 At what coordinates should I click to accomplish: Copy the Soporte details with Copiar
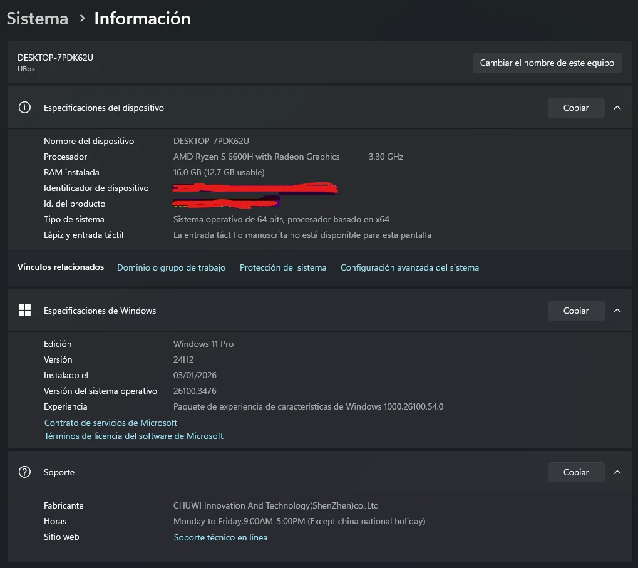point(575,472)
